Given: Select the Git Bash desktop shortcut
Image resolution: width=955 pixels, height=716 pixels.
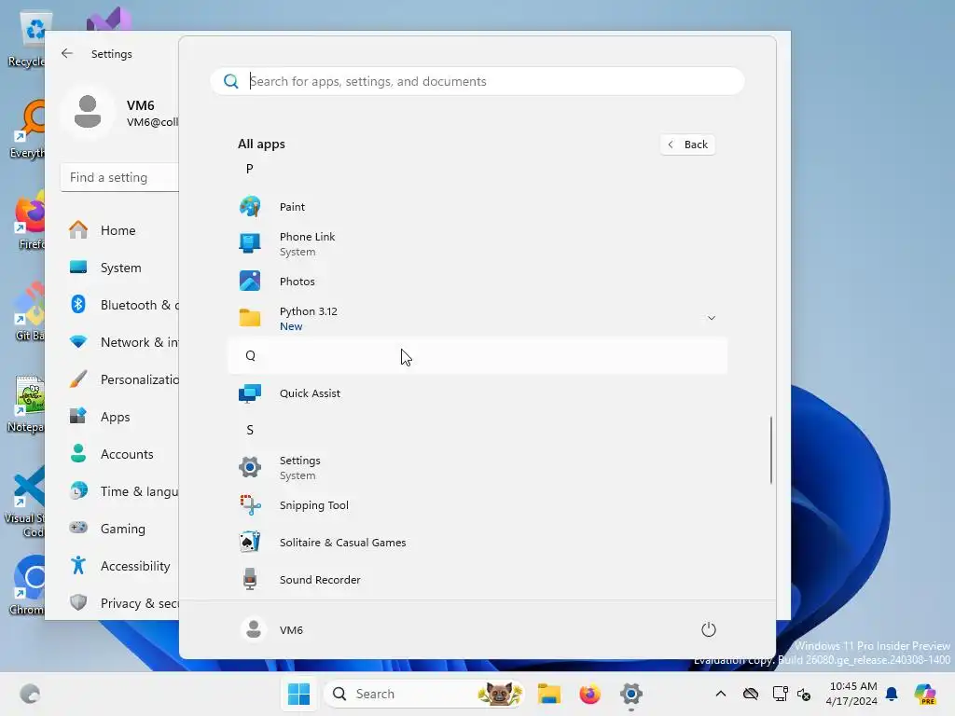Looking at the screenshot, I should tap(27, 311).
